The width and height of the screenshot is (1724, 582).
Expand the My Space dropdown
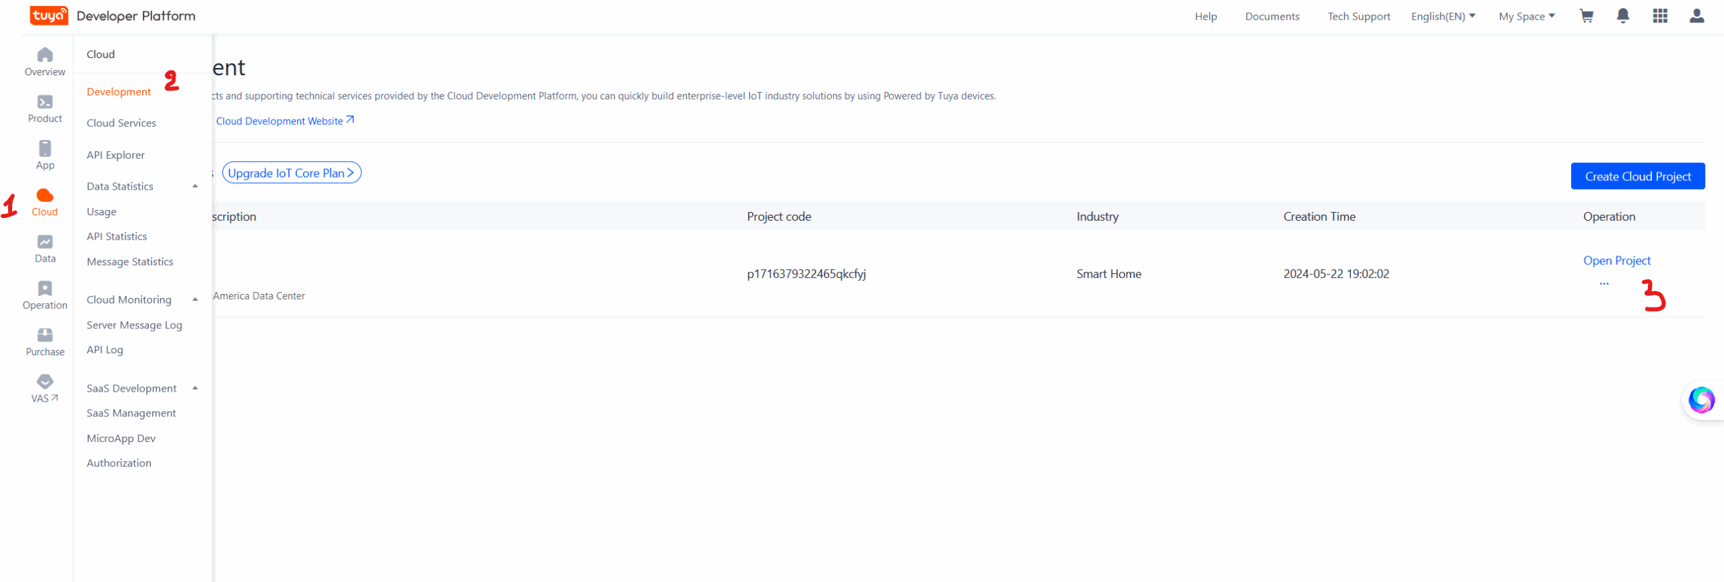1526,16
